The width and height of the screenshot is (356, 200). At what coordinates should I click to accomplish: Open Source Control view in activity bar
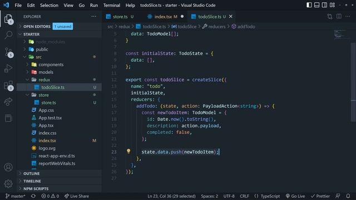click(x=9, y=52)
